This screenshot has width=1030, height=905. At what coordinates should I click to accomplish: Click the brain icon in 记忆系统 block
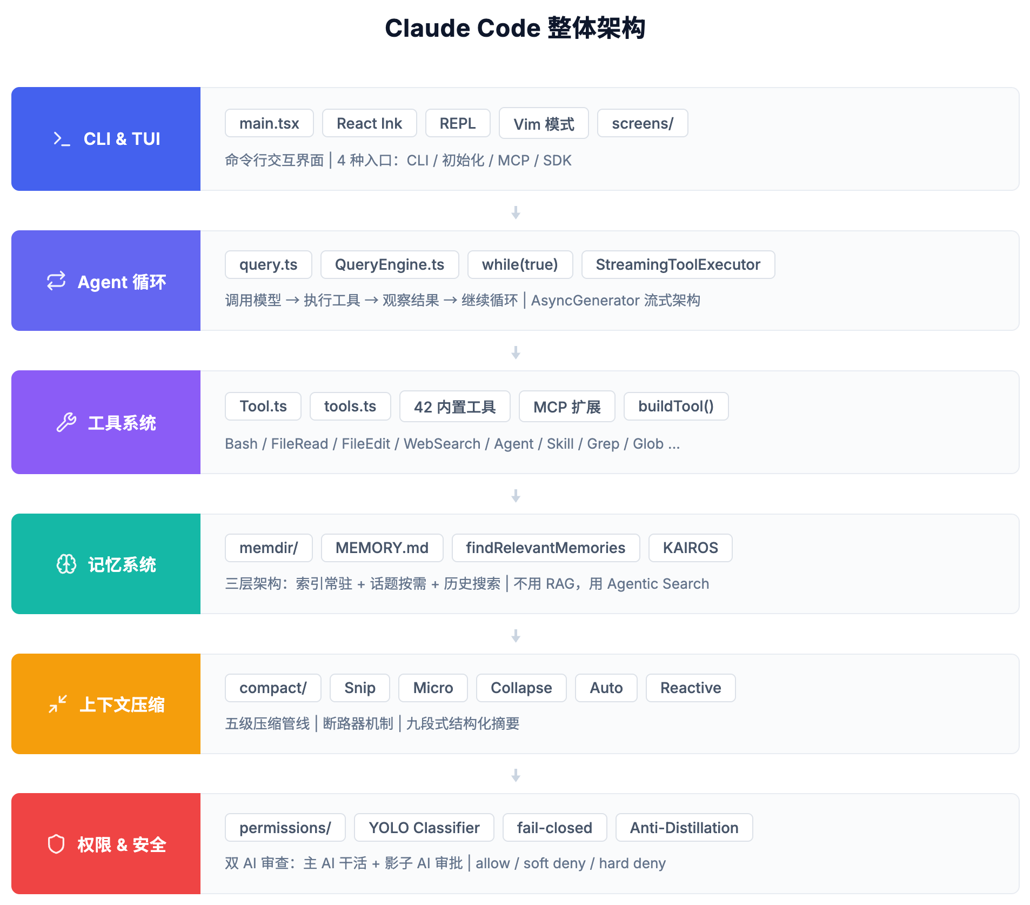click(x=67, y=564)
